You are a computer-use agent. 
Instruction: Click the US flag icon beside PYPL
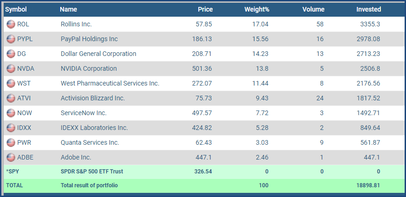click(11, 39)
